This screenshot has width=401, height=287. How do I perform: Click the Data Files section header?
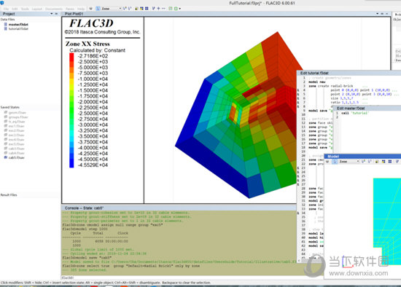point(8,20)
